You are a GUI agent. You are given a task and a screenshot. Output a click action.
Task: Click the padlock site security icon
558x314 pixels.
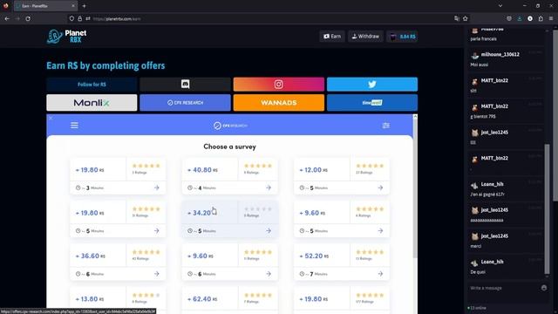pos(79,18)
